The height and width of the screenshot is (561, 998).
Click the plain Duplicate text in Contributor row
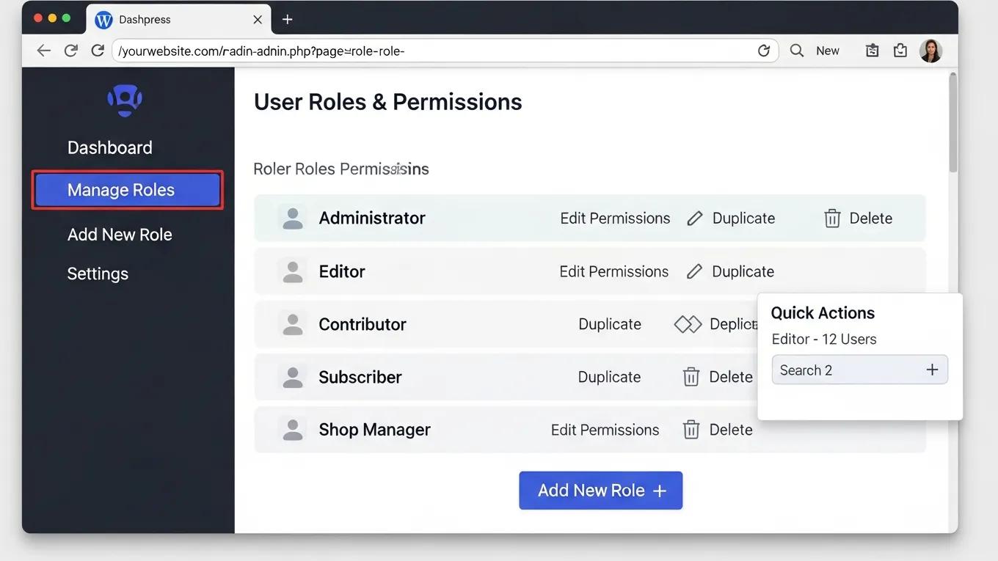[610, 324]
